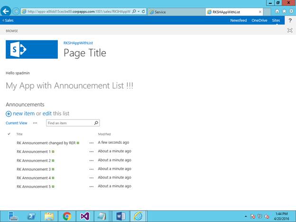Go back to Sales site link
Image resolution: width=296 pixels, height=222 pixels.
pyautogui.click(x=8, y=20)
